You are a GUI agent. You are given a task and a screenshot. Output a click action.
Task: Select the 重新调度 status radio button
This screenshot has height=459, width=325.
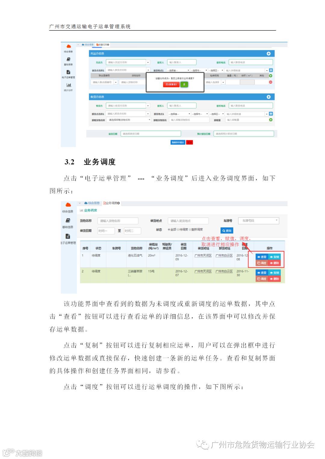190,229
